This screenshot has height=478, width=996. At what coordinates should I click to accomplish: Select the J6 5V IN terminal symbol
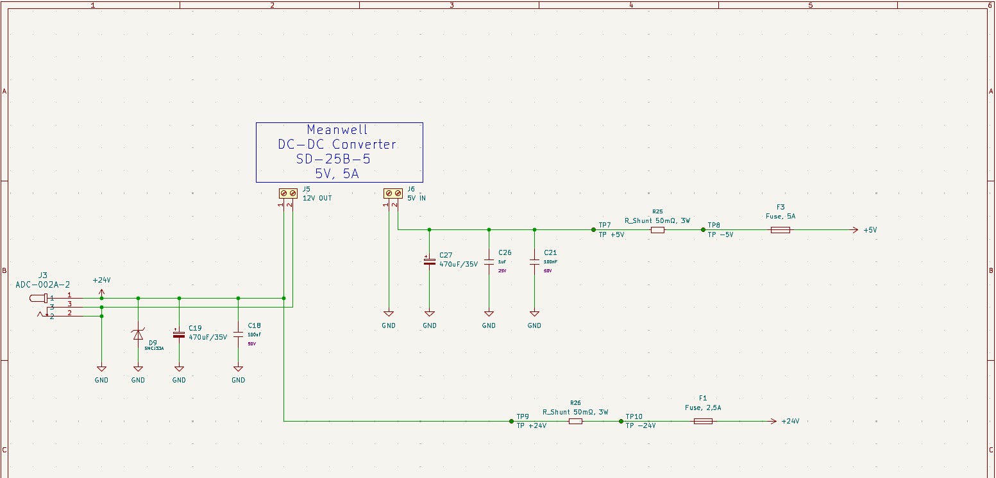pyautogui.click(x=392, y=193)
